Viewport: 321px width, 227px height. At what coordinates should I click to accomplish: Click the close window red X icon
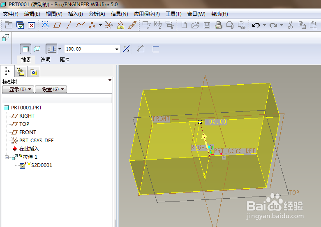click(31, 25)
